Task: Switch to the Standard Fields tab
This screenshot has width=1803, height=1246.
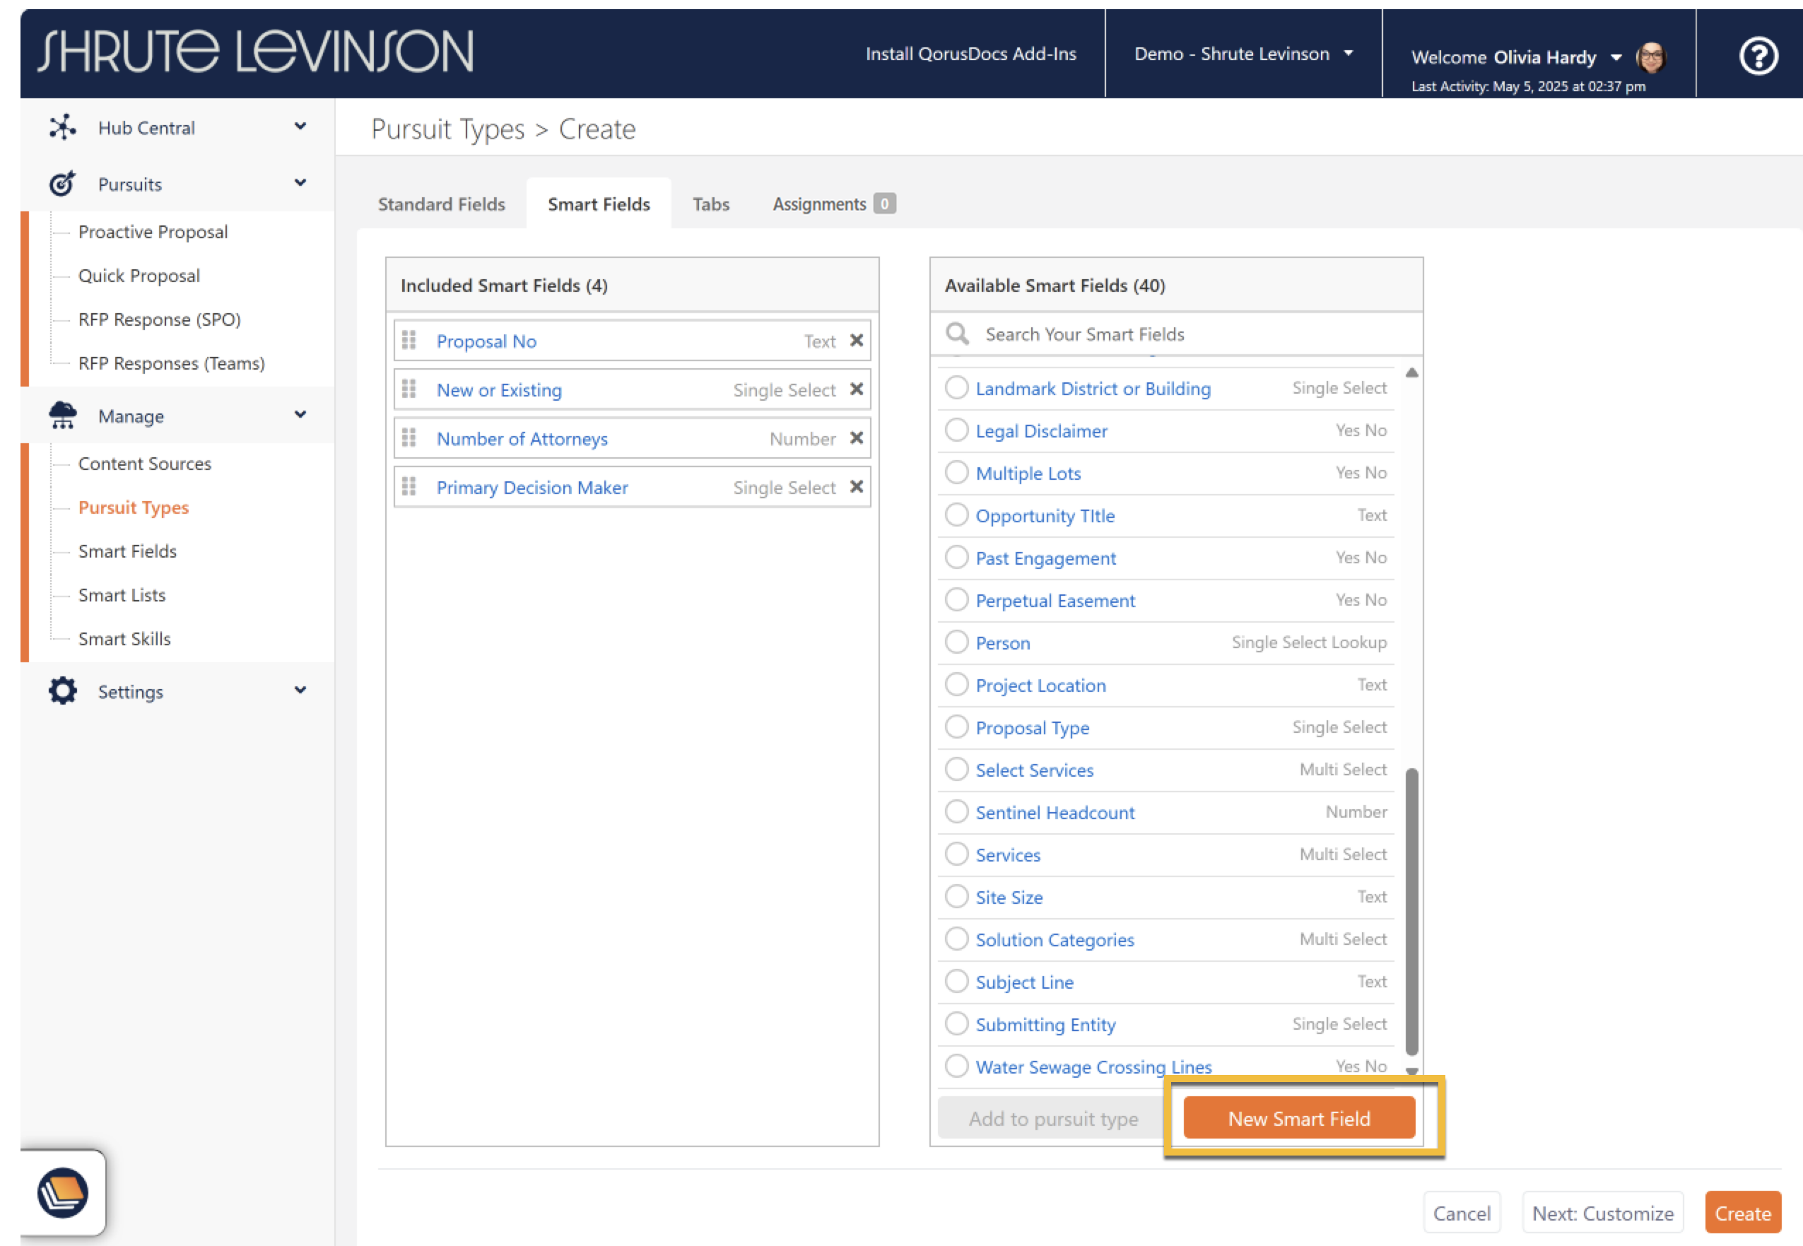Action: (x=441, y=204)
